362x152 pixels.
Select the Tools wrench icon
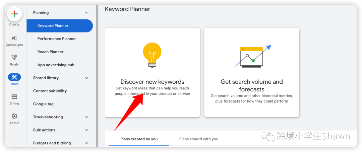pos(14,77)
